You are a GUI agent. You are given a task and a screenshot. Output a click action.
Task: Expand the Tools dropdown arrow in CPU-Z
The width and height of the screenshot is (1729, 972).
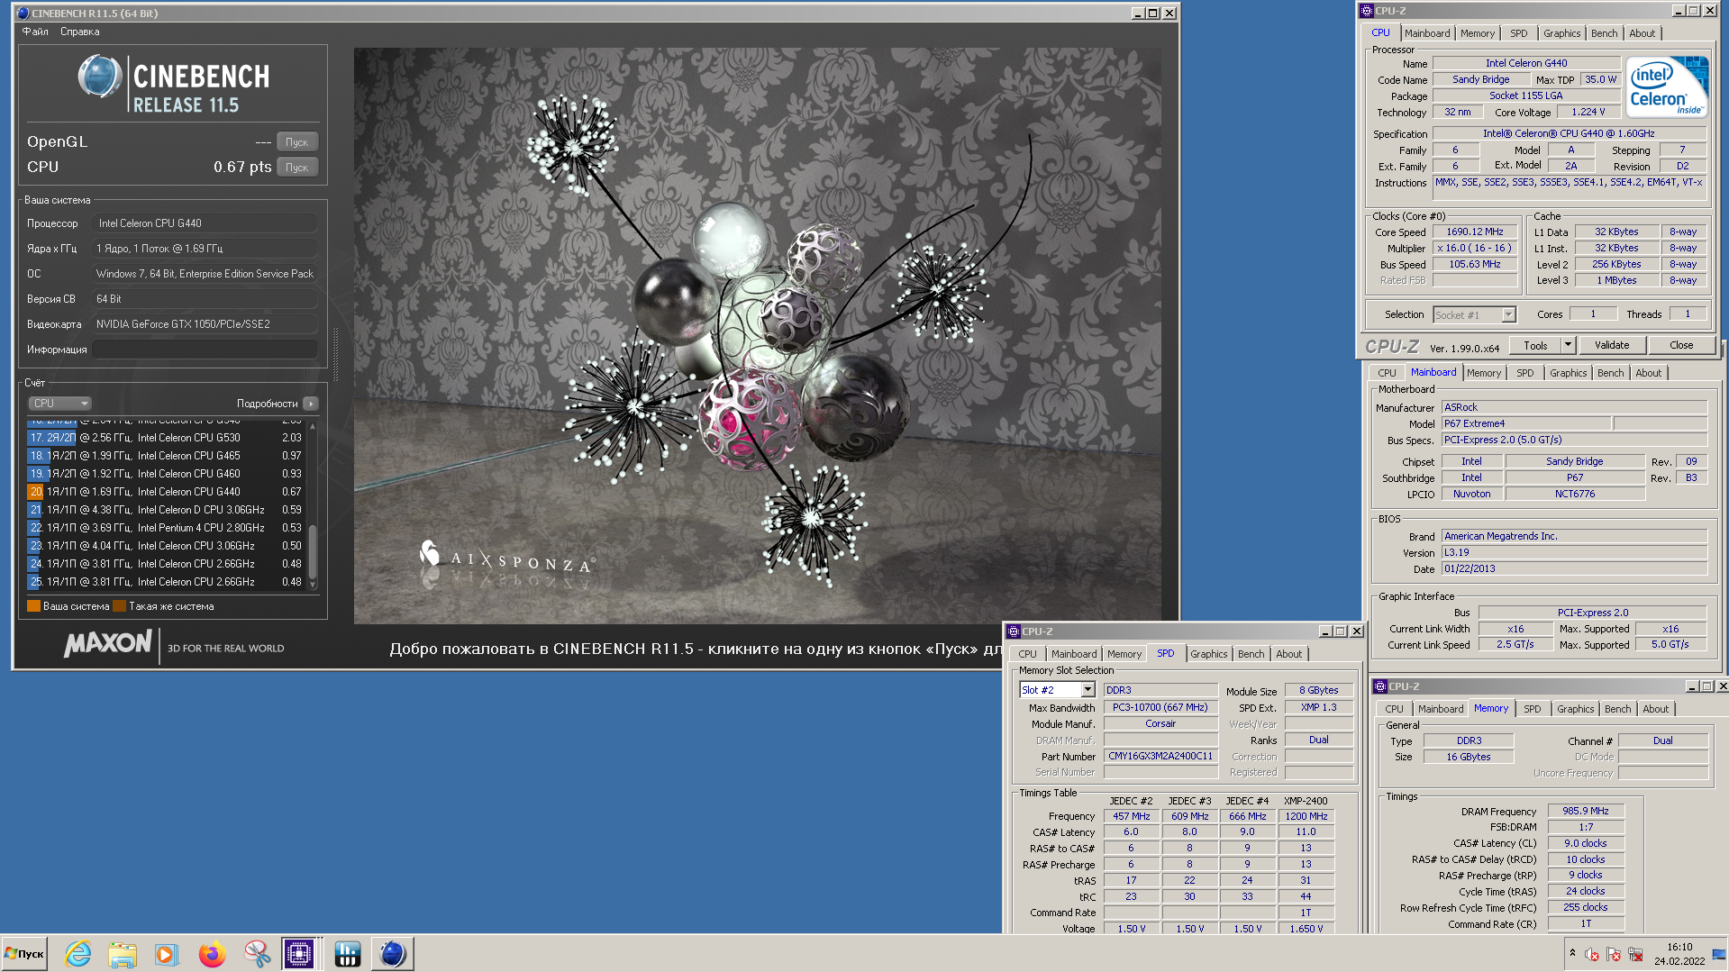1568,345
